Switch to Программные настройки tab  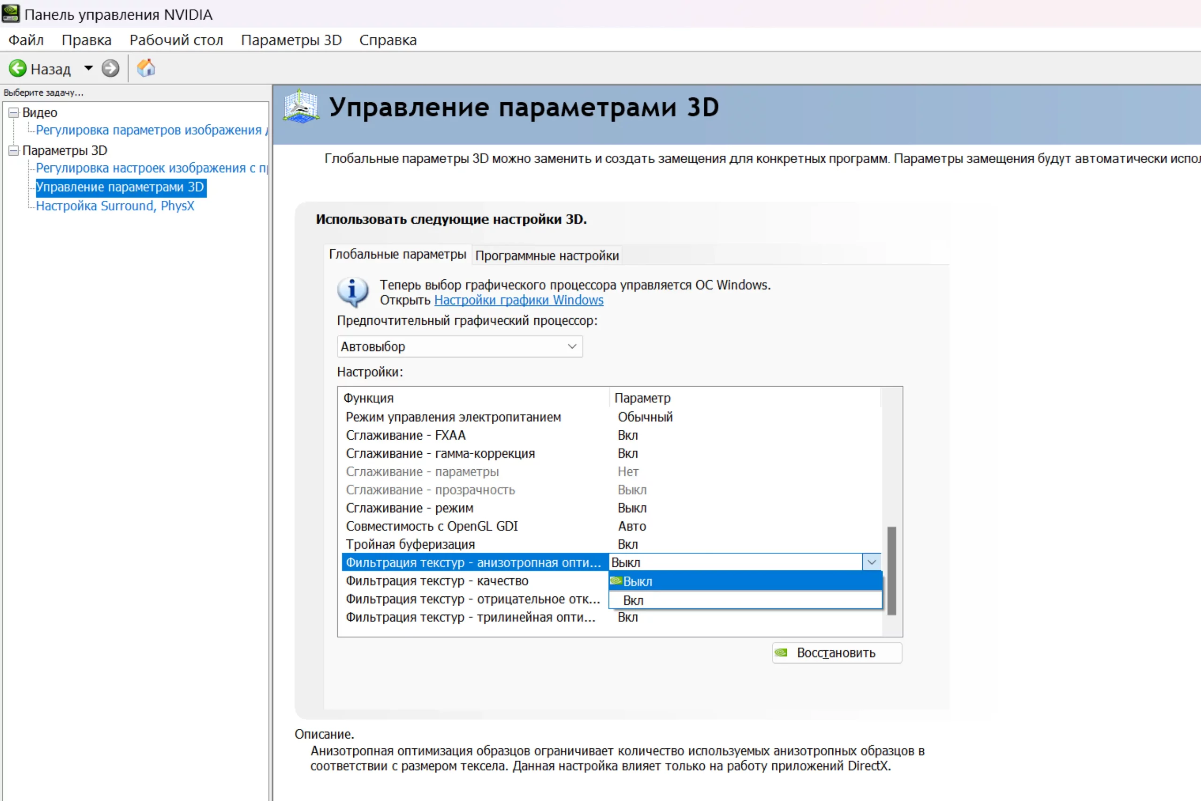pos(547,255)
